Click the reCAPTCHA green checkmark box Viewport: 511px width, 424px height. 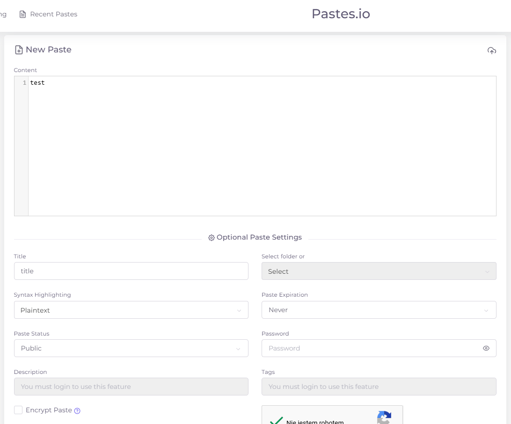pyautogui.click(x=276, y=420)
